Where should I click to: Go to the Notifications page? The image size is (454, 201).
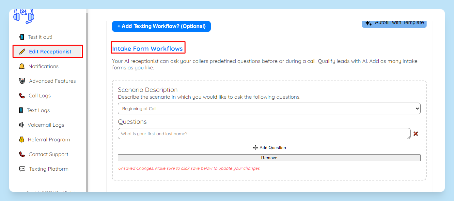point(43,66)
